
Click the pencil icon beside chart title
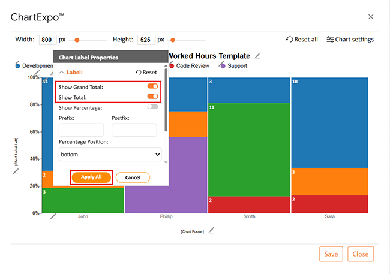coord(257,56)
